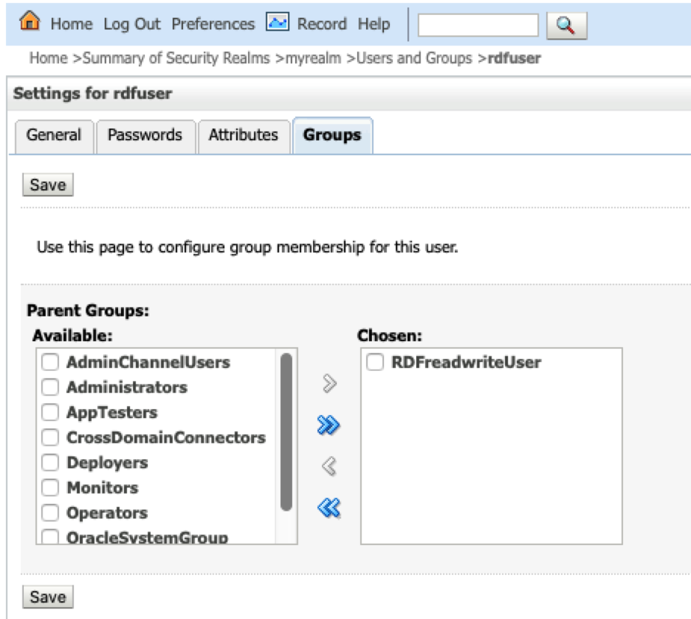Viewport: 691px width, 619px height.
Task: Click the top Save button
Action: pyautogui.click(x=48, y=184)
